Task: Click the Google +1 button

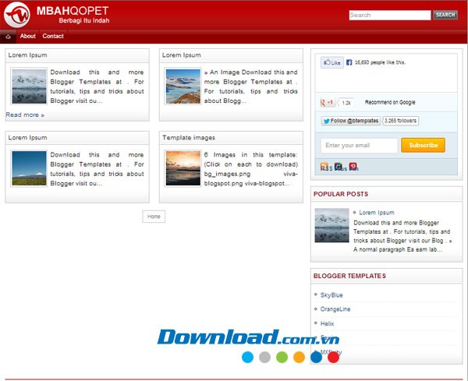Action: pyautogui.click(x=328, y=103)
